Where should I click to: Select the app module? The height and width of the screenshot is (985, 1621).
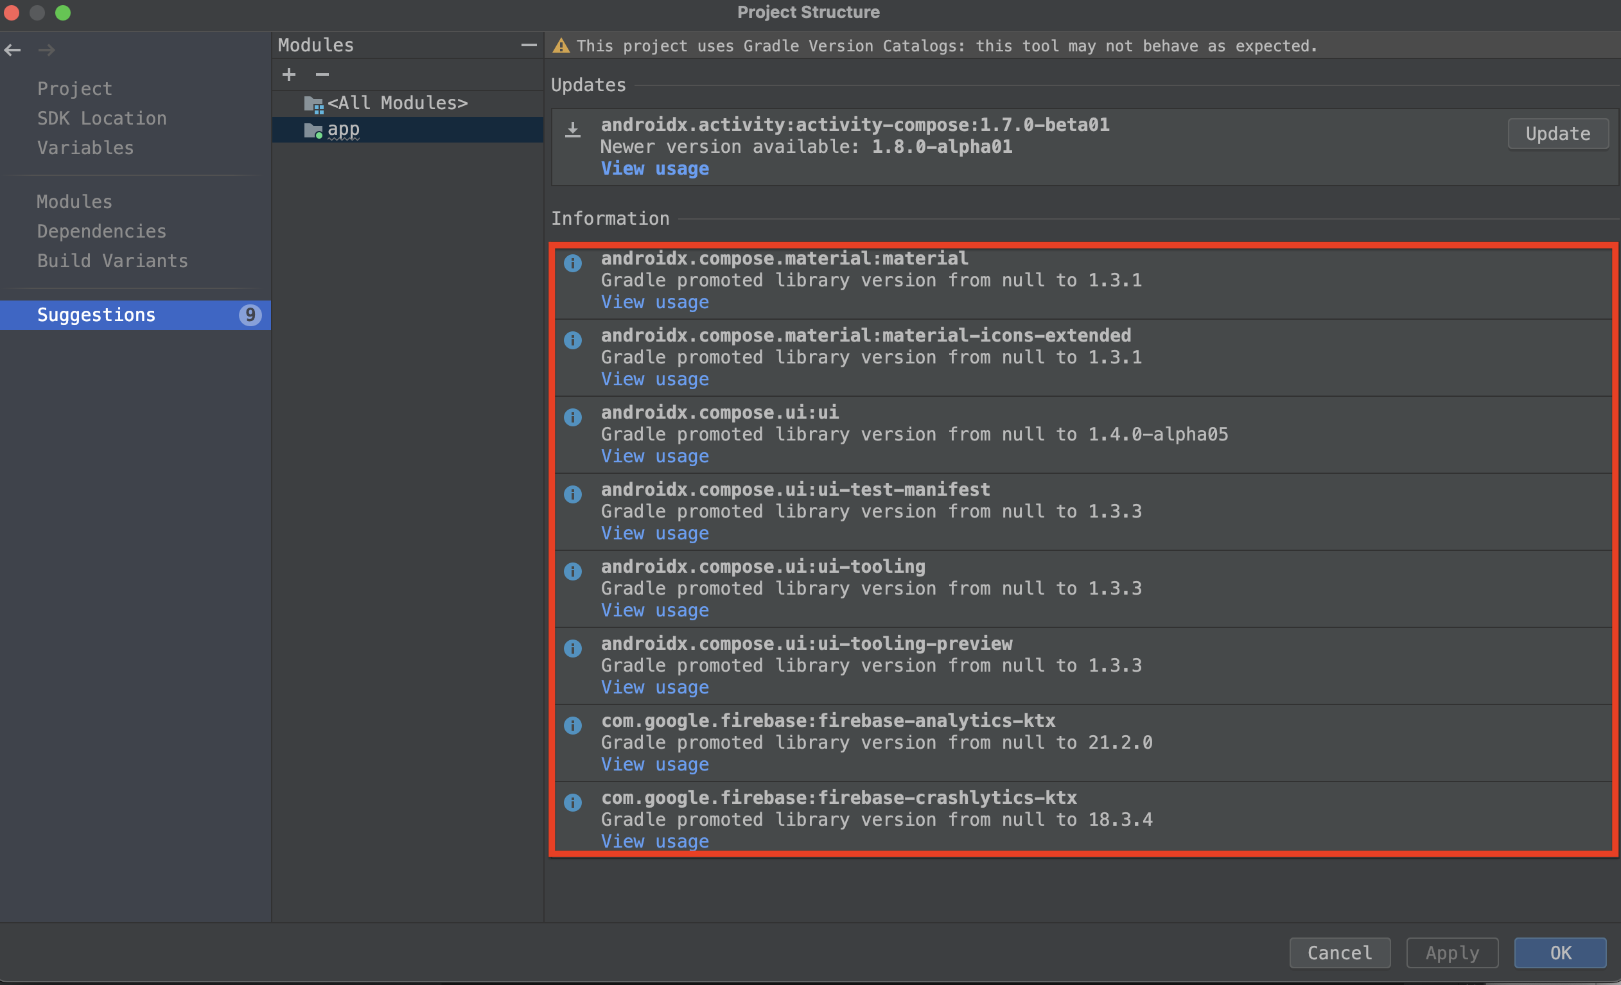click(x=344, y=129)
